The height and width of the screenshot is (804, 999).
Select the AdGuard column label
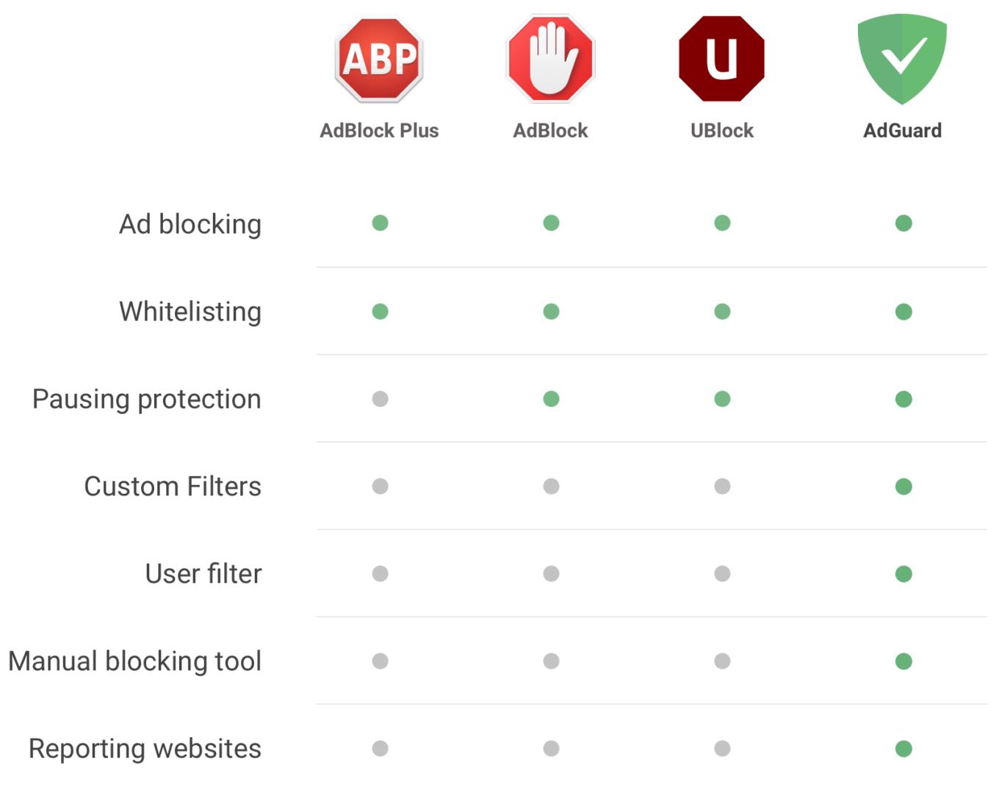pos(902,131)
